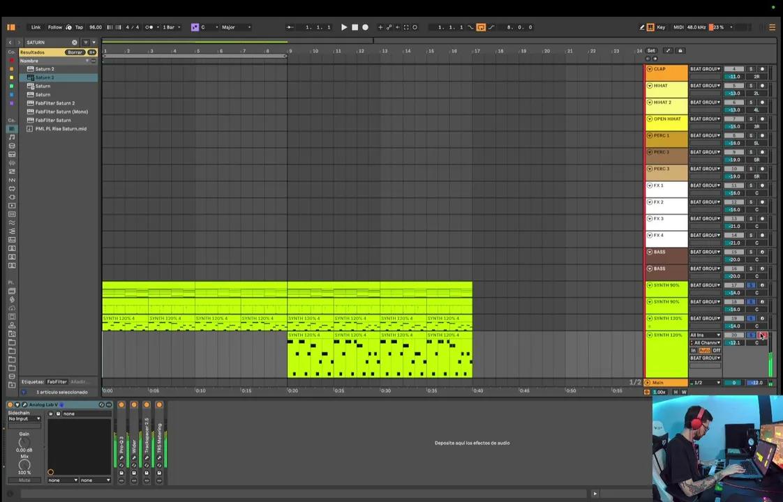Click the Mute button in Analog Lab V
The image size is (783, 502).
[x=24, y=480]
